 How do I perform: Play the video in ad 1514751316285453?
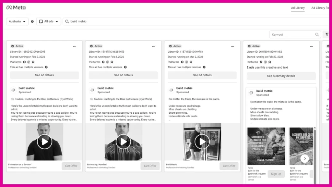(x=124, y=142)
